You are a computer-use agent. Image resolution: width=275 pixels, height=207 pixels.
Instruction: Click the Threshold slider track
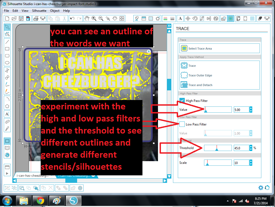tap(218, 148)
